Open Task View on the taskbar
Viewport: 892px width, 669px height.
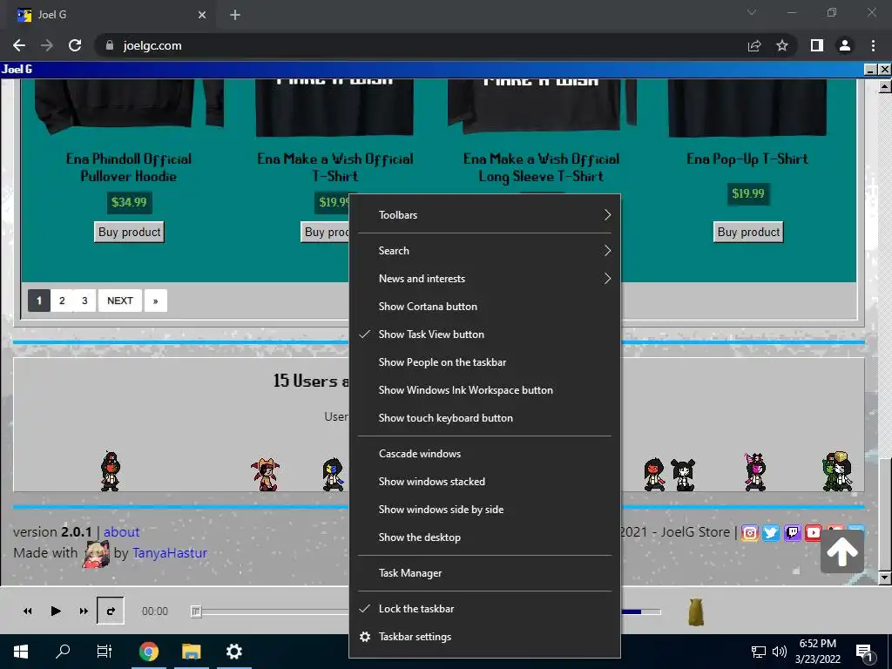(105, 652)
